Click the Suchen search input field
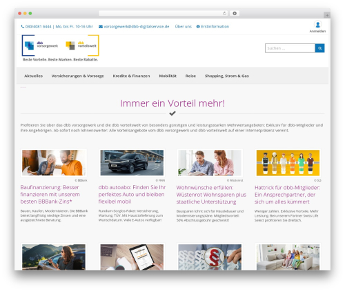 tap(290, 48)
